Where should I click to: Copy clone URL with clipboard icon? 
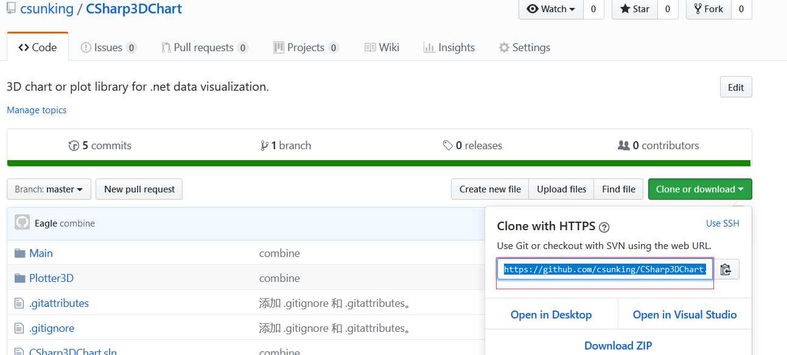pos(726,269)
